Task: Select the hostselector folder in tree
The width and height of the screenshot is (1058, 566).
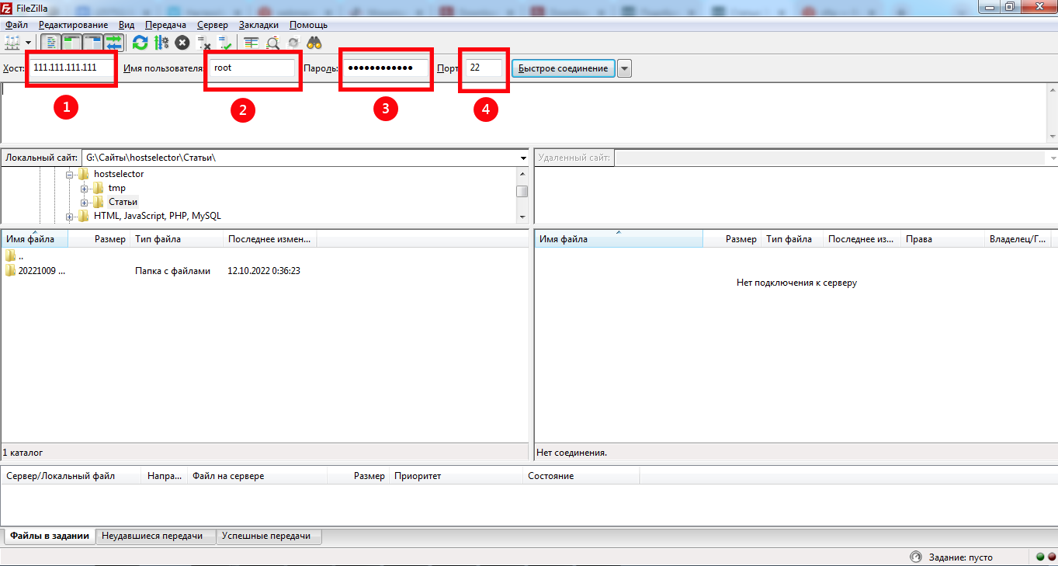Action: (119, 174)
